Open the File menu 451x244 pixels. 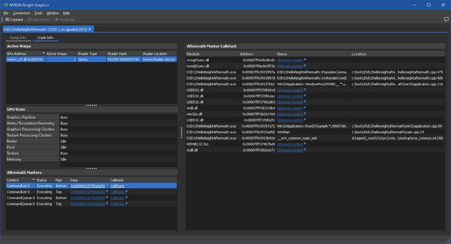pos(6,13)
